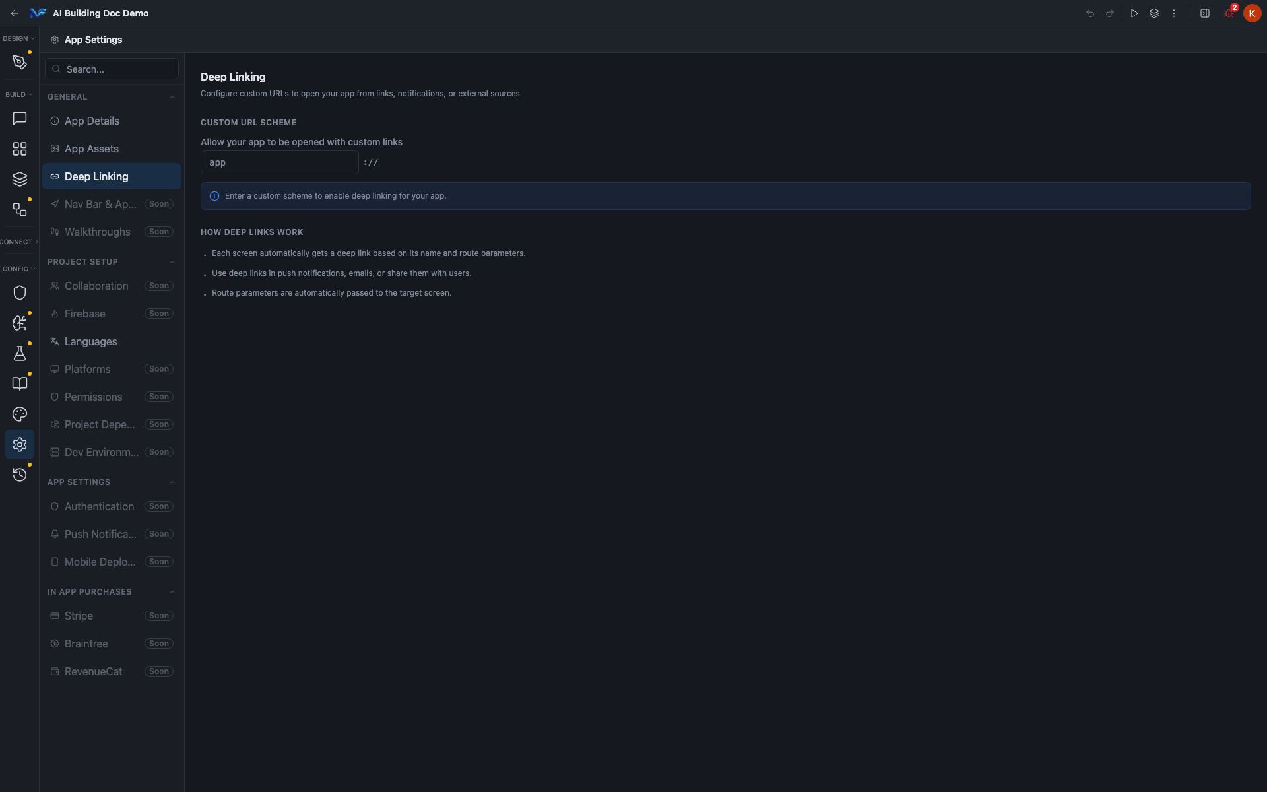This screenshot has width=1267, height=792.
Task: Collapse the App Settings sidebar section
Action: click(x=172, y=482)
